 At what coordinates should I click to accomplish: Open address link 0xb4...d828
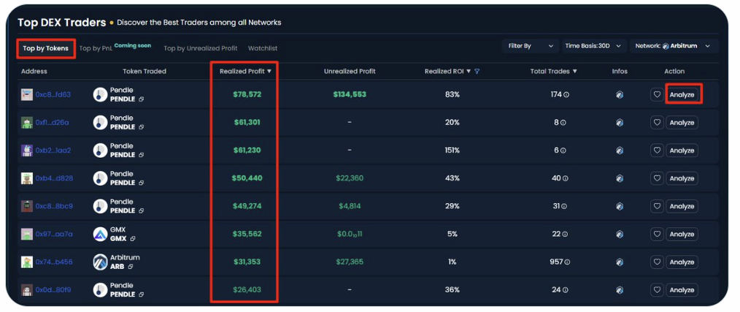[x=54, y=178]
